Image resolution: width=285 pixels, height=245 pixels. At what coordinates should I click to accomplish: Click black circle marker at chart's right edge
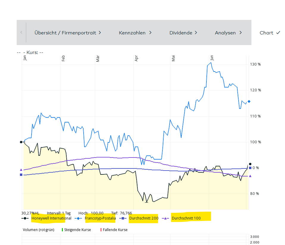[x=250, y=164]
